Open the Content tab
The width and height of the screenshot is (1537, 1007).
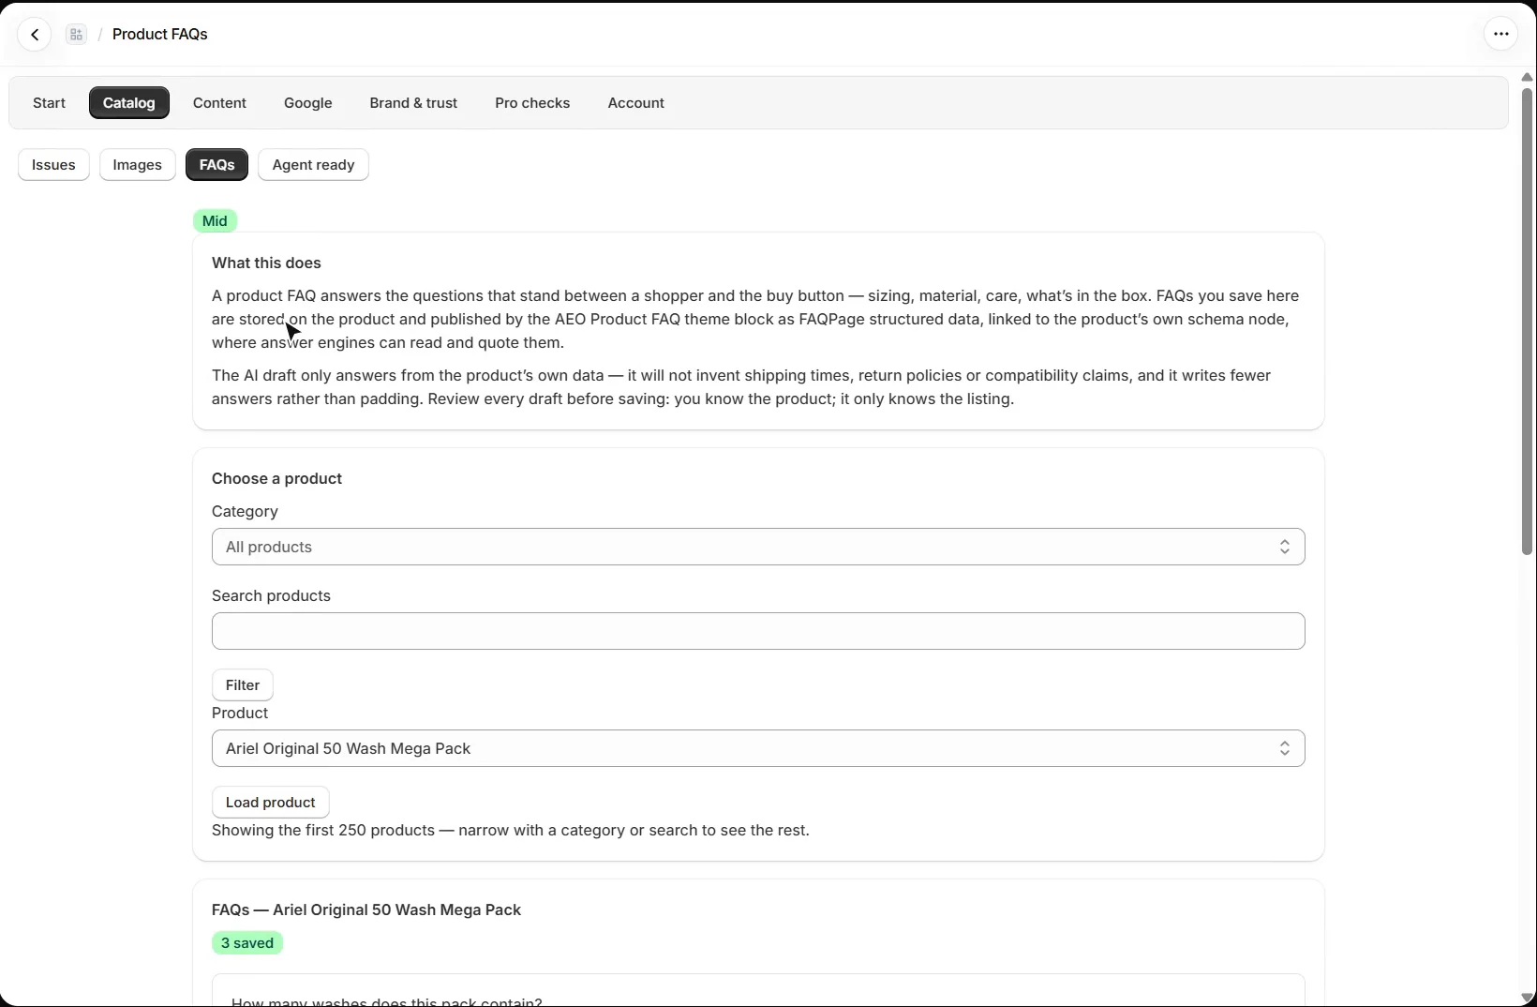(x=219, y=103)
